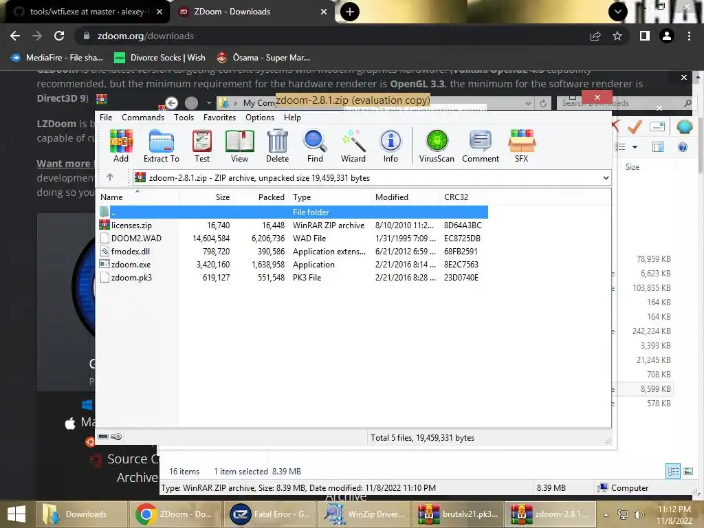Select DOOM2.WAD in the file list

[x=293, y=238]
